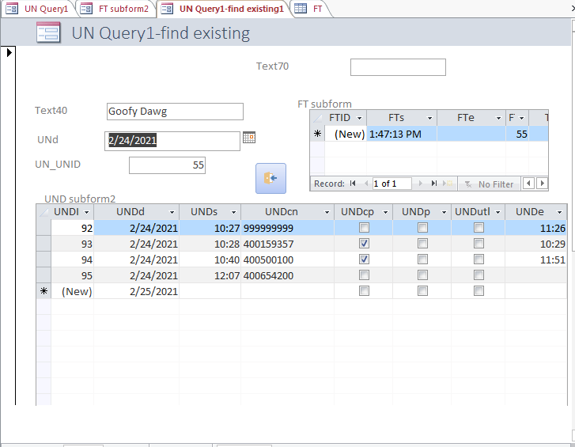Open UNDd column filter dropdown
The width and height of the screenshot is (575, 447).
172,212
